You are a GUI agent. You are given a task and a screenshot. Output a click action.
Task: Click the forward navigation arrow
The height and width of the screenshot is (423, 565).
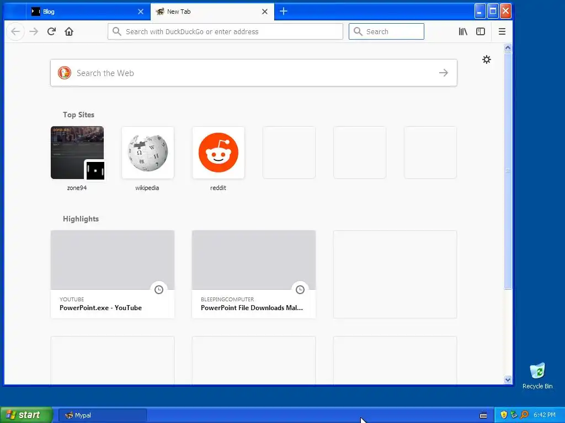pyautogui.click(x=34, y=31)
